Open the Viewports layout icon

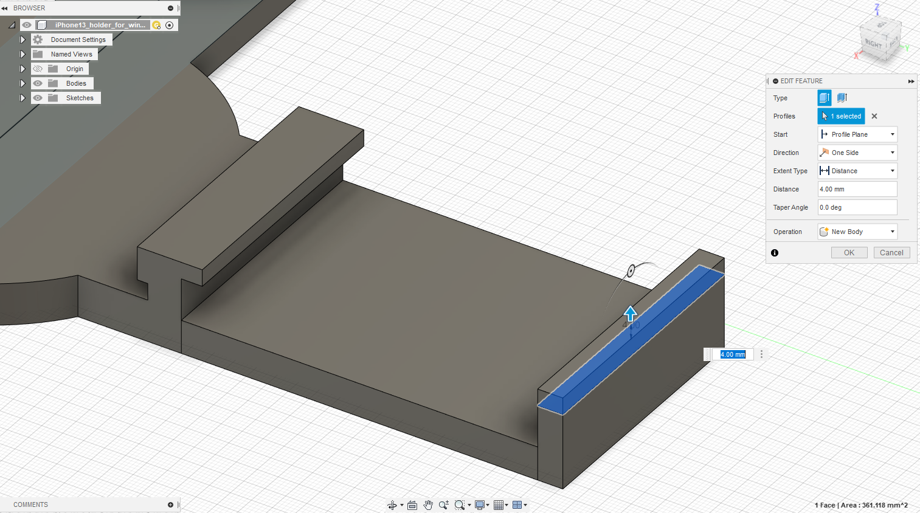coord(517,505)
